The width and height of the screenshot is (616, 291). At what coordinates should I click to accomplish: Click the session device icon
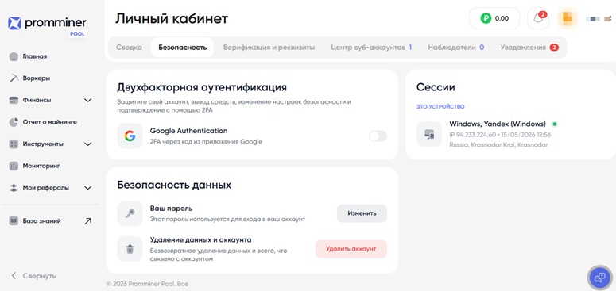tap(429, 134)
